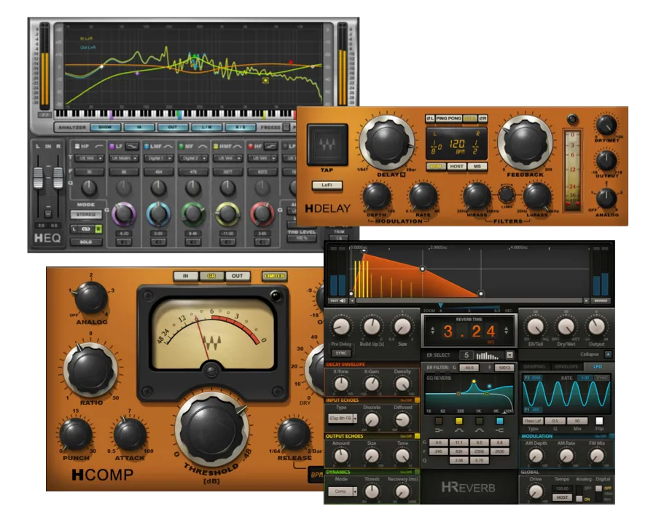Switch to the DAMPING tab in H-Reverb
Viewport: 656px width, 522px height.
pos(534,366)
